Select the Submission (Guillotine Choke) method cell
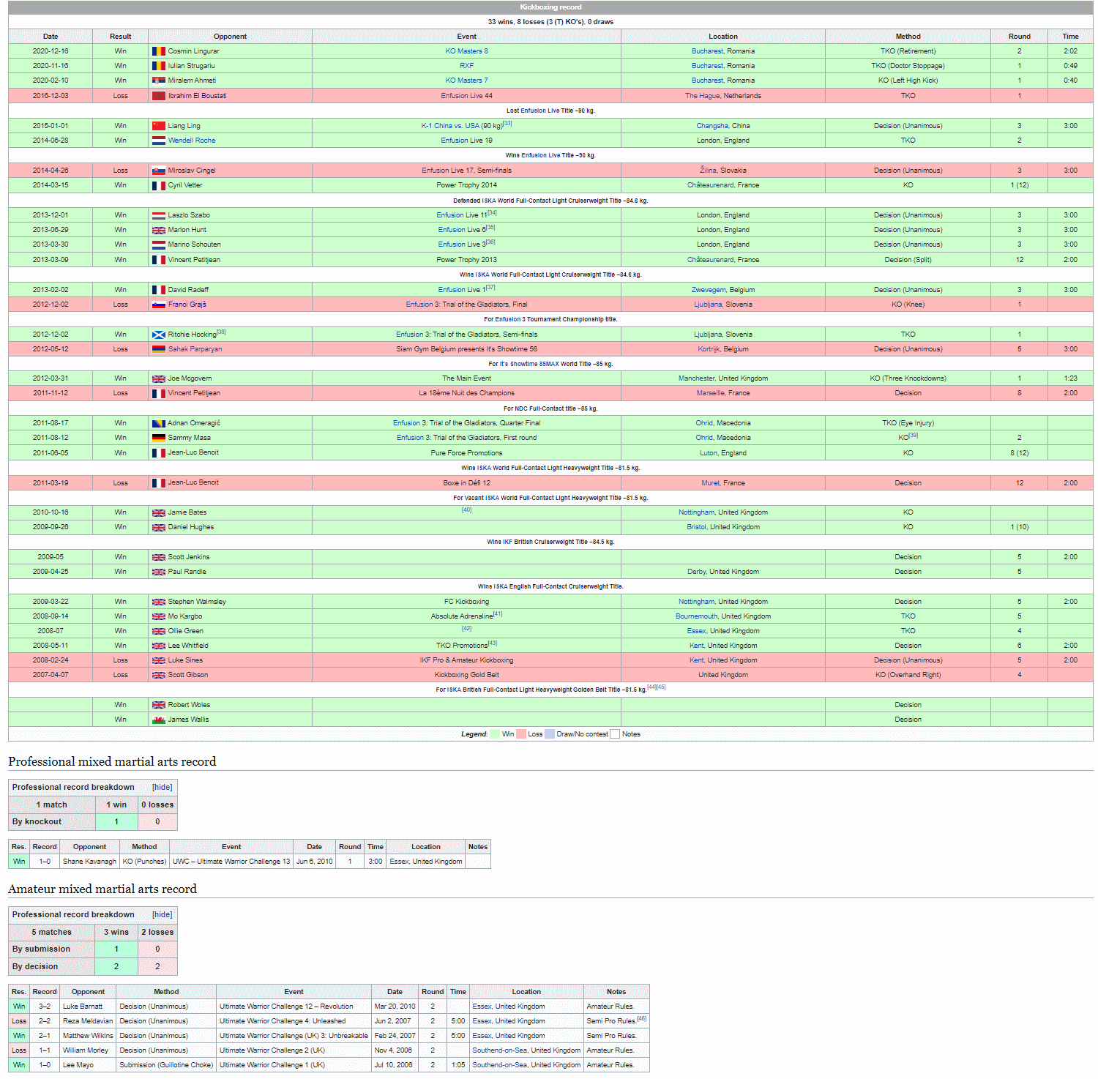The width and height of the screenshot is (1098, 1079). click(x=166, y=1065)
